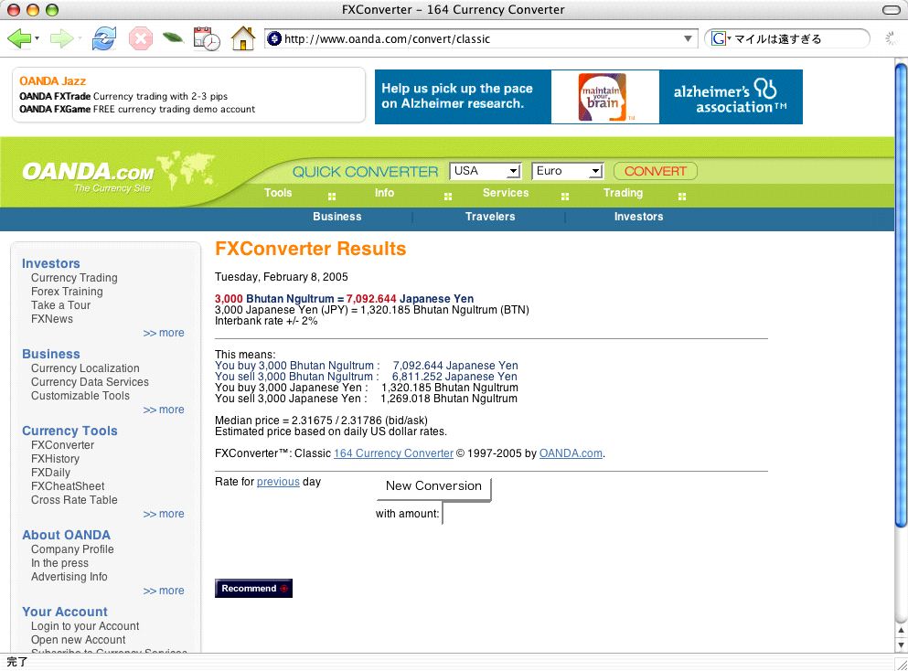Click more link under Currency Tools
908x671 pixels.
[x=164, y=514]
